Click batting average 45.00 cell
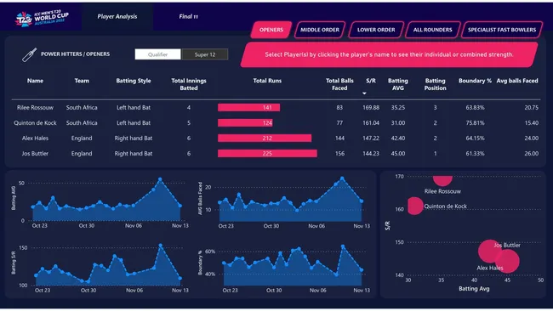 (398, 154)
